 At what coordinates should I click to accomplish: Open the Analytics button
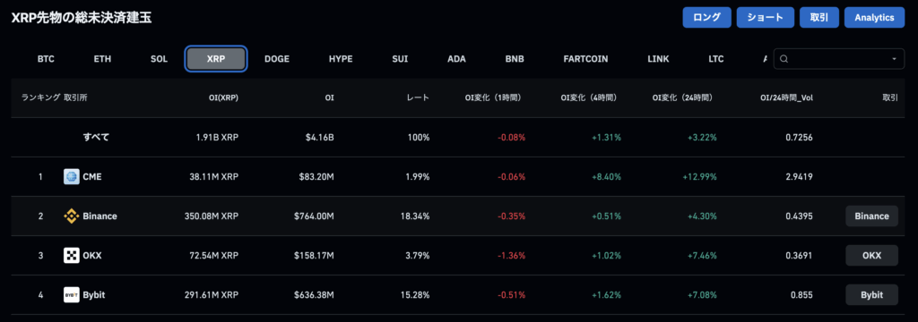pos(874,18)
